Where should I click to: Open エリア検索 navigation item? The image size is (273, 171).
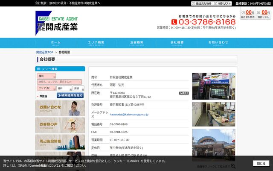(96, 43)
